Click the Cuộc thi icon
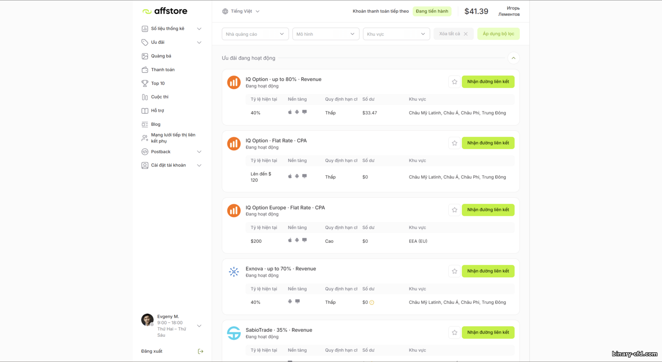The height and width of the screenshot is (362, 662). (145, 97)
